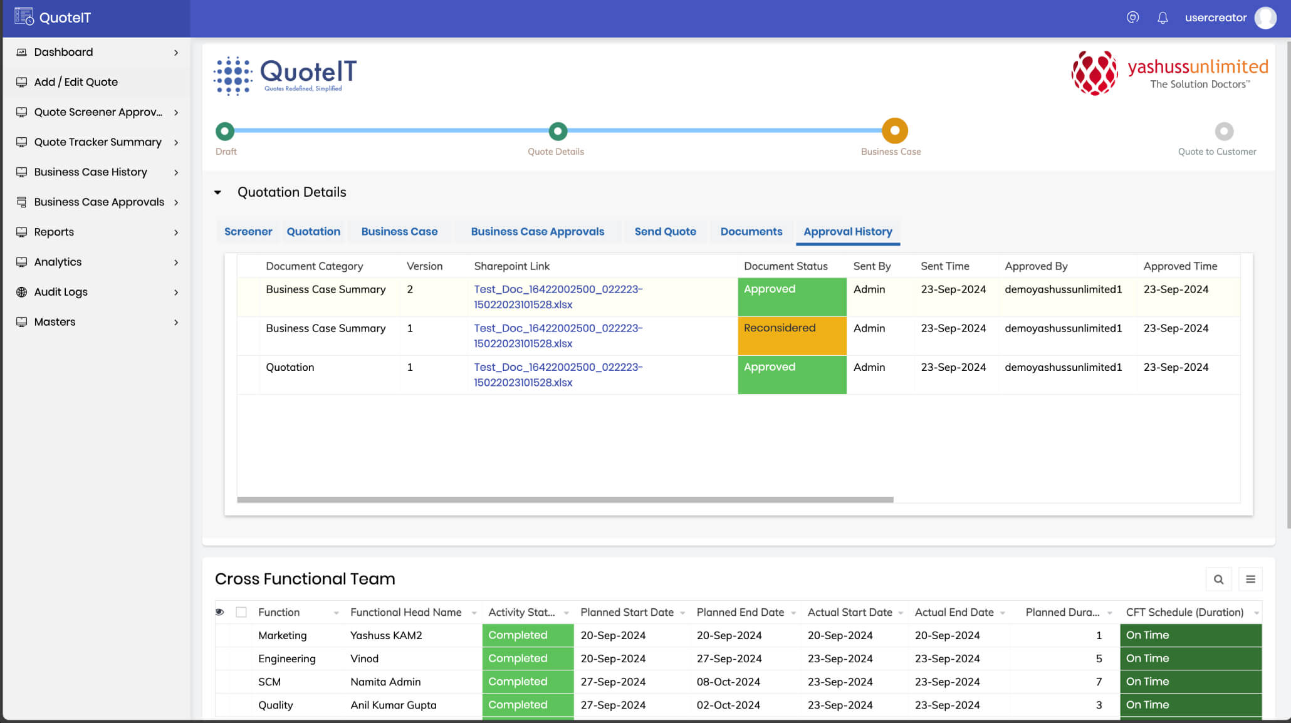
Task: Open the Function column dropdown arrow
Action: tap(336, 613)
